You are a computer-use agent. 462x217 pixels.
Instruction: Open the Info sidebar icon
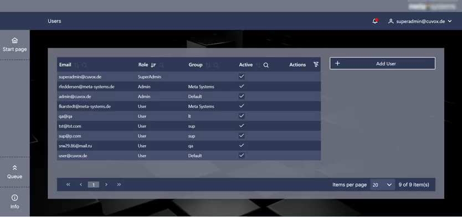pos(14,198)
